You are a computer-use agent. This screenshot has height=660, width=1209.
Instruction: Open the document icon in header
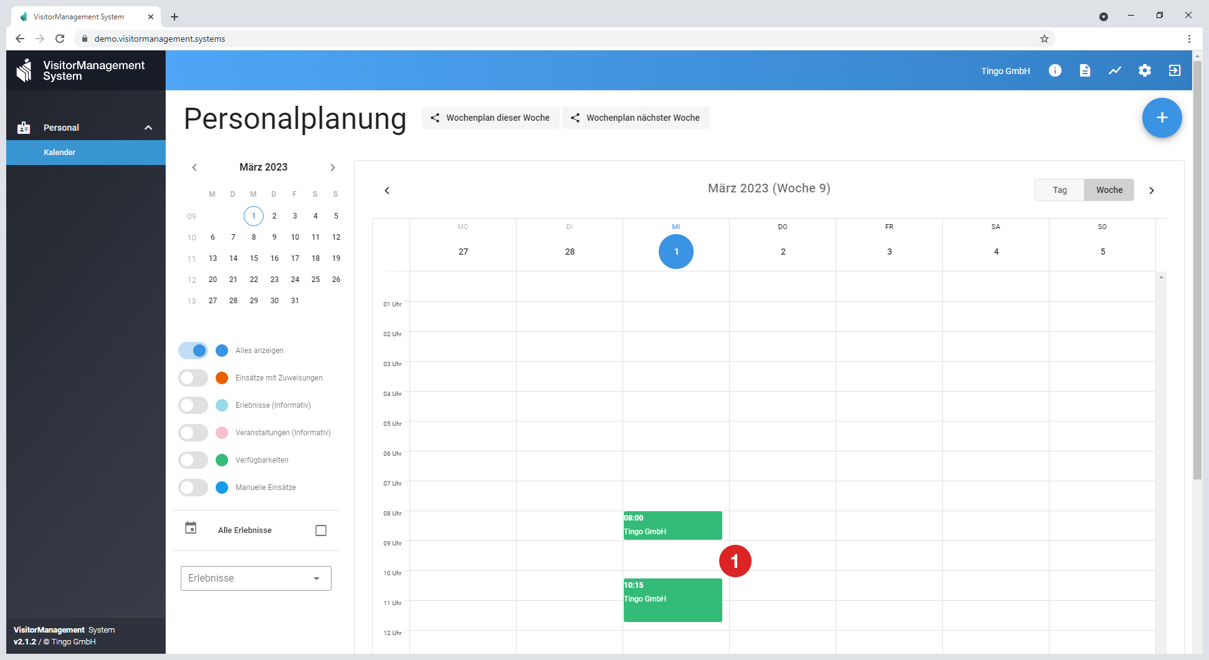click(x=1084, y=70)
